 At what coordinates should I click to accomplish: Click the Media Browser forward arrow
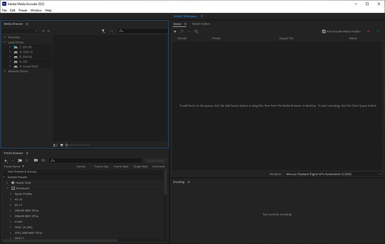(48, 31)
